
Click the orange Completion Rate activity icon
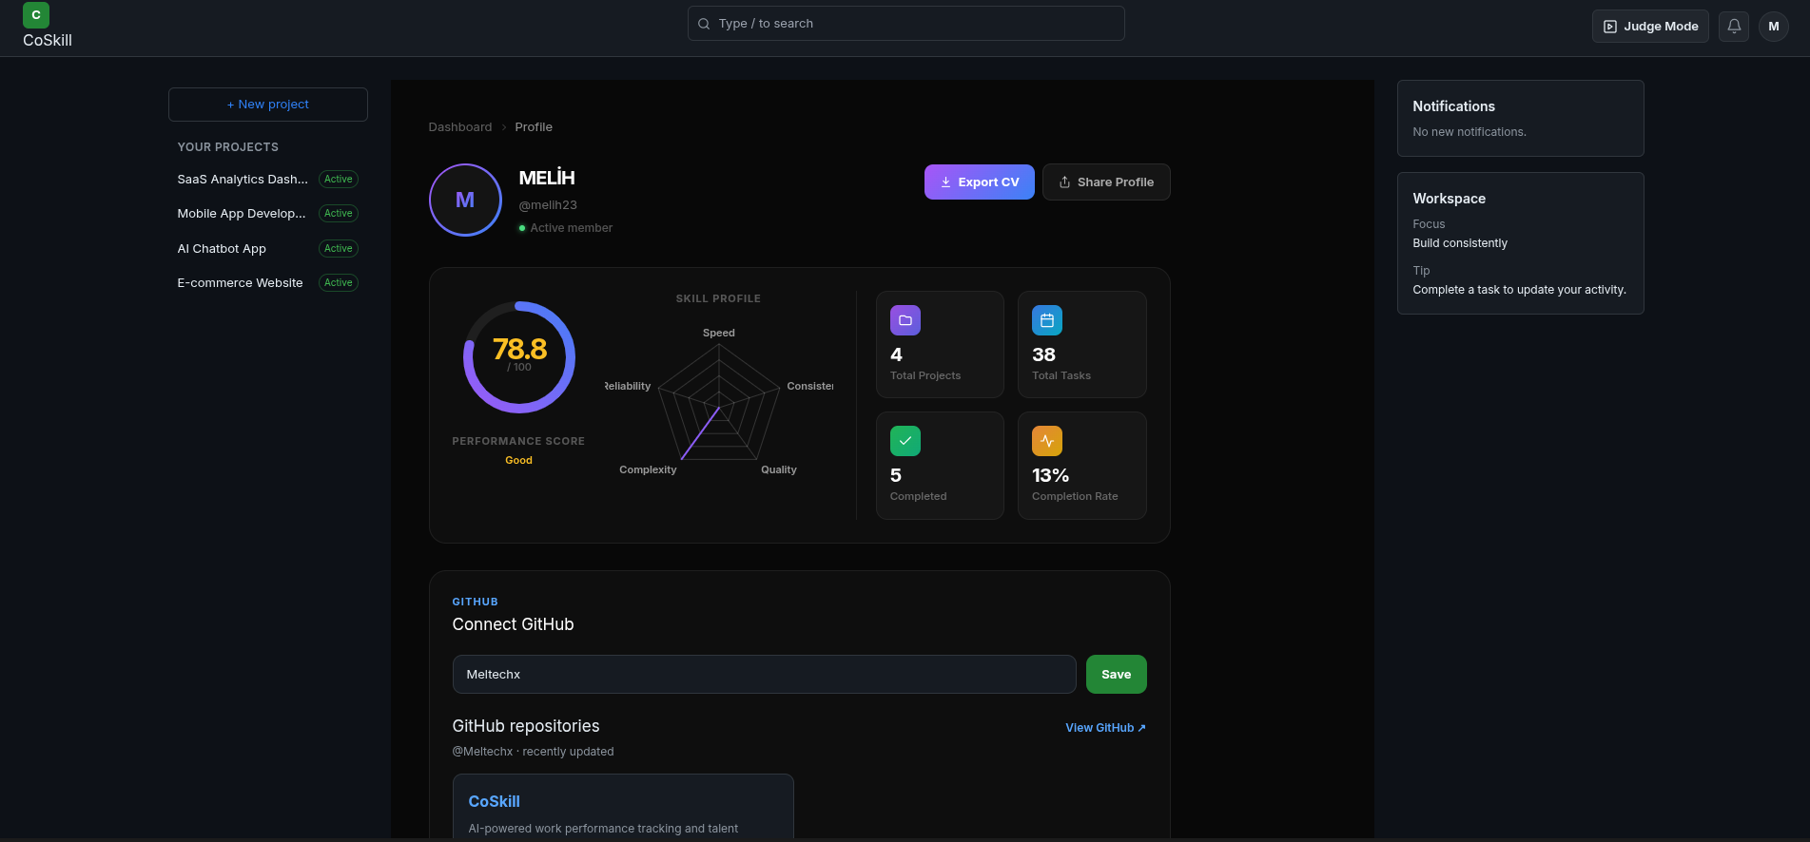[1047, 441]
